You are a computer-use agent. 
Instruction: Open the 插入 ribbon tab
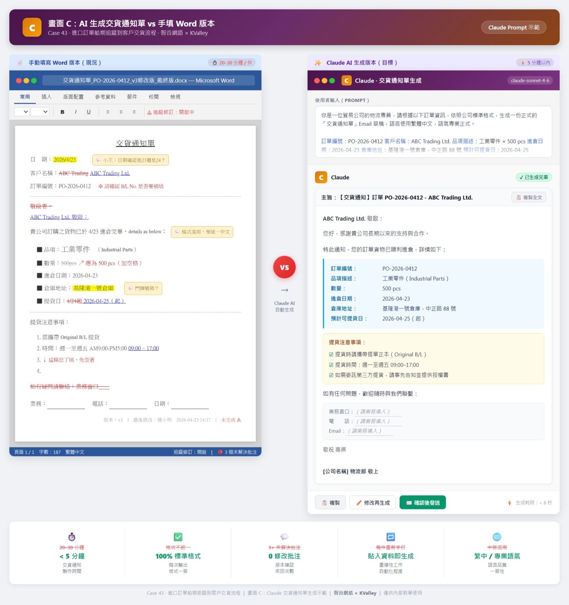(x=46, y=97)
